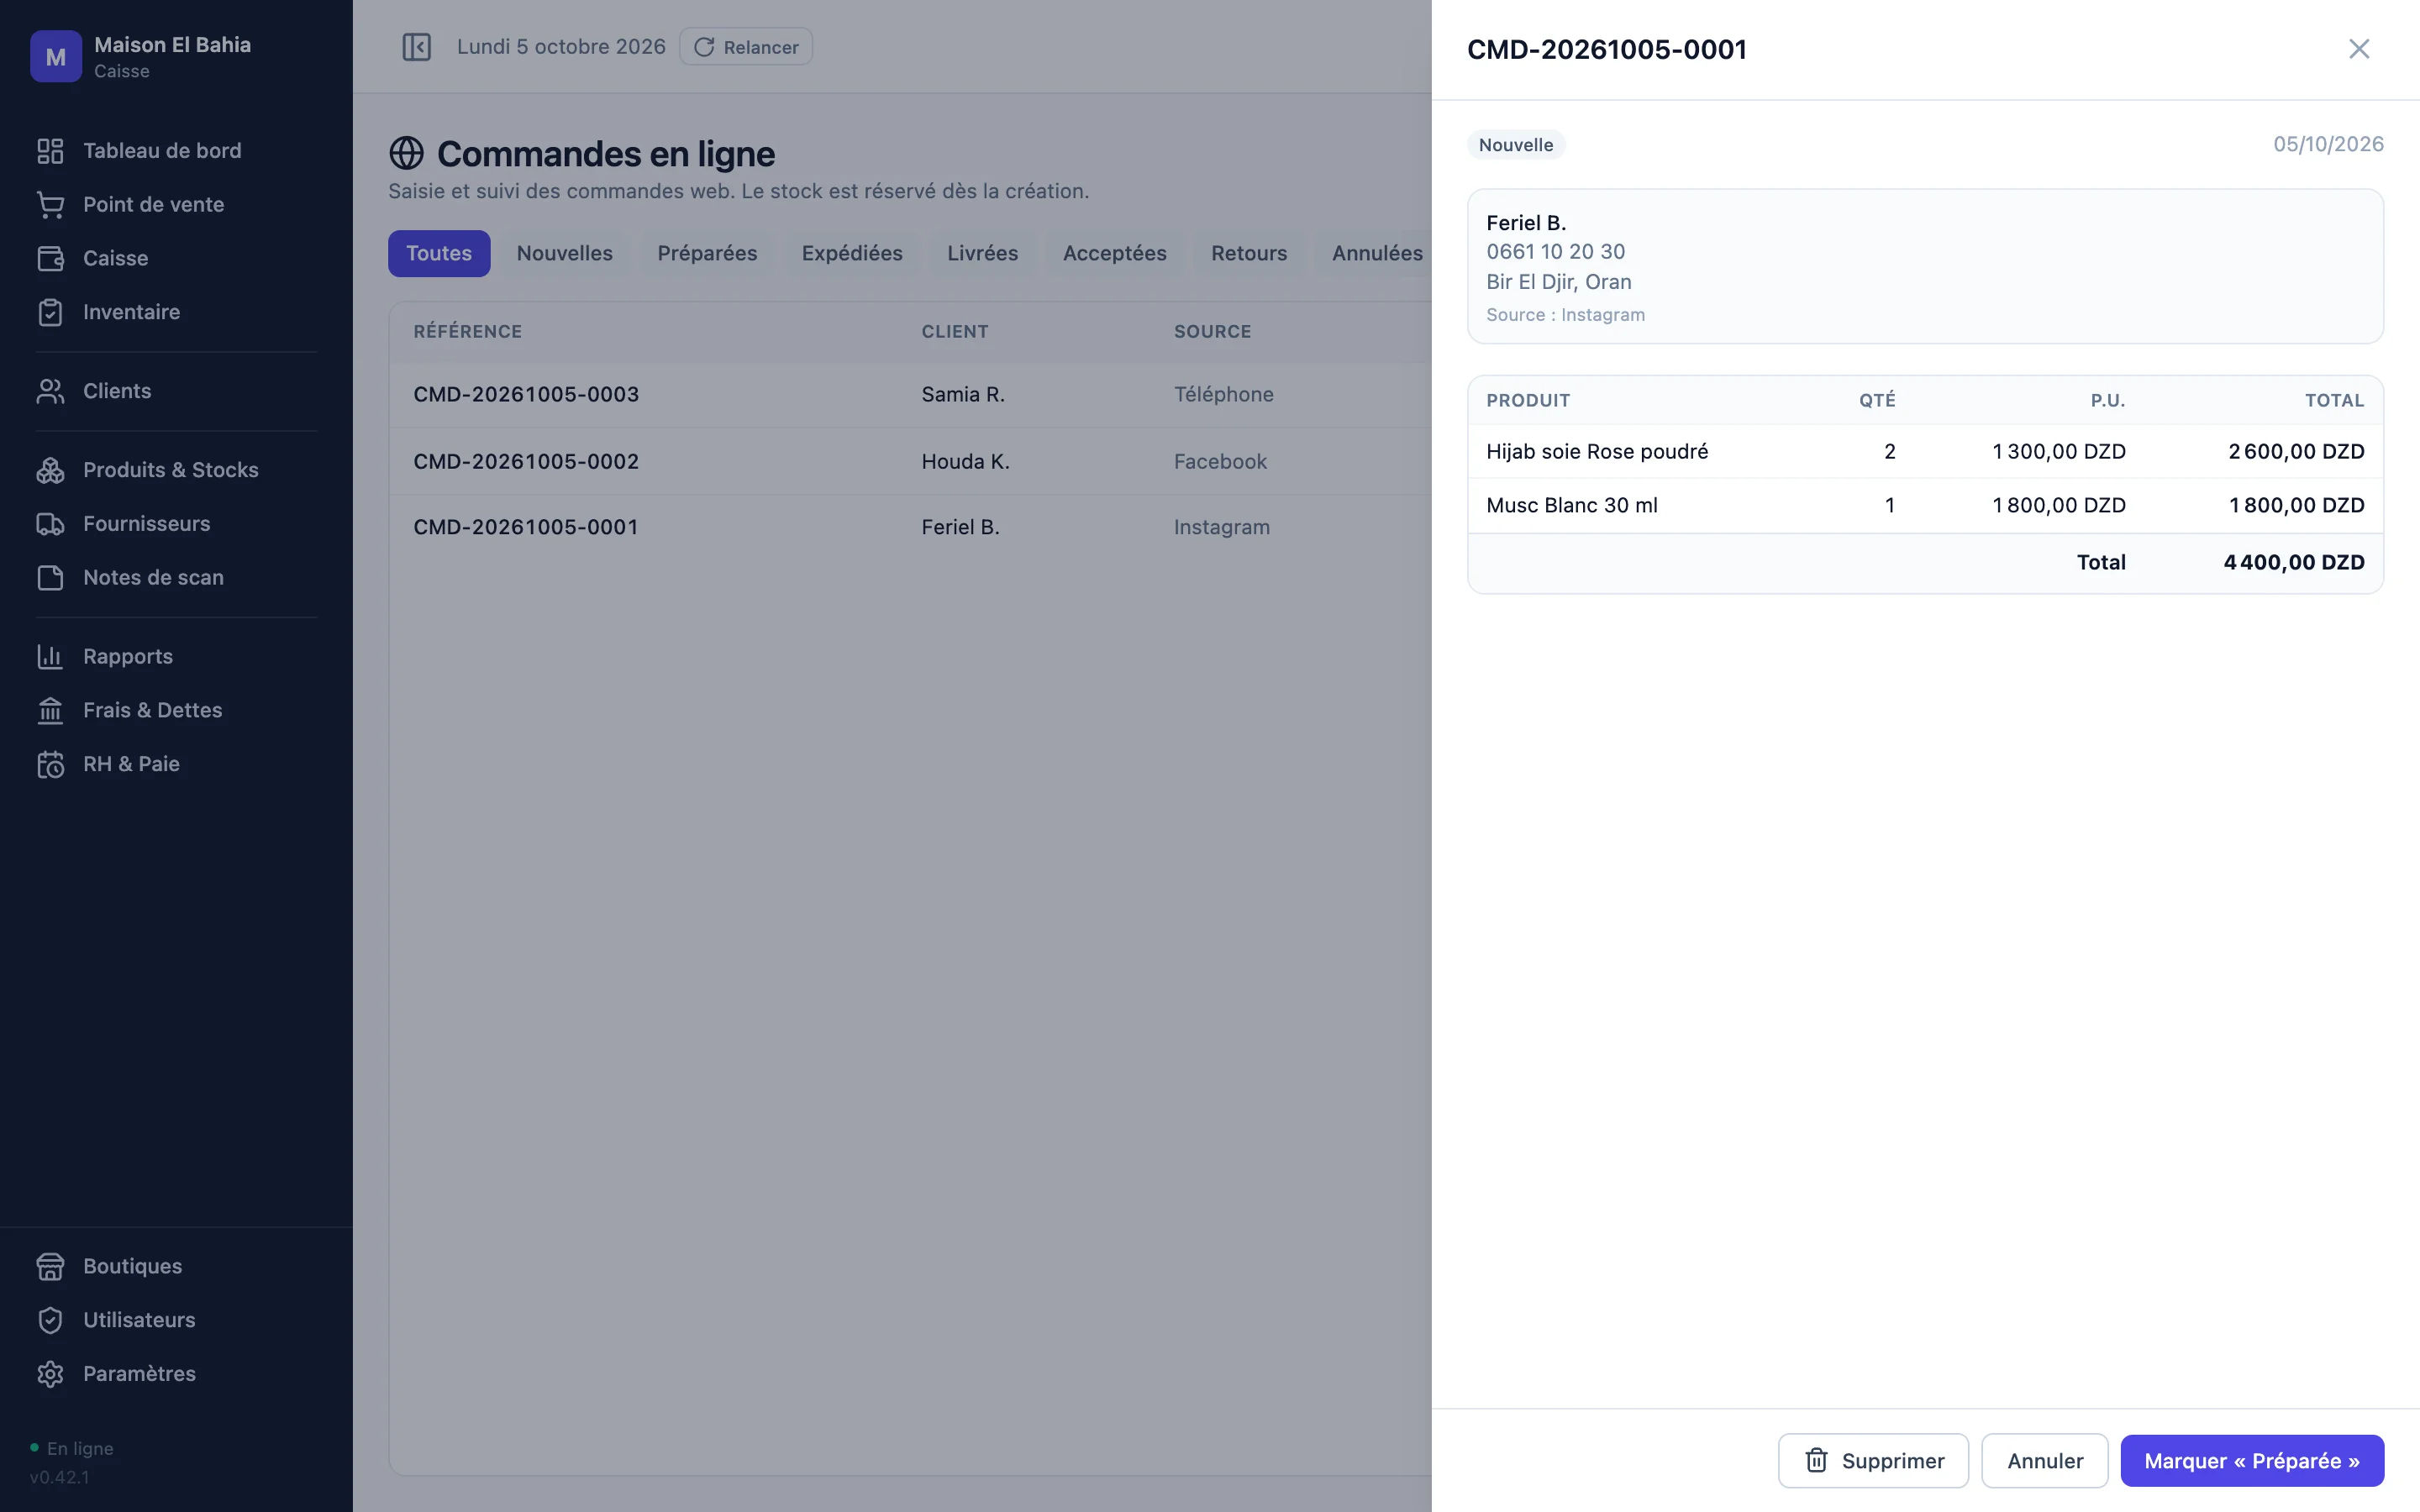2420x1512 pixels.
Task: Open order row CMD-20261005-0003
Action: pos(910,395)
